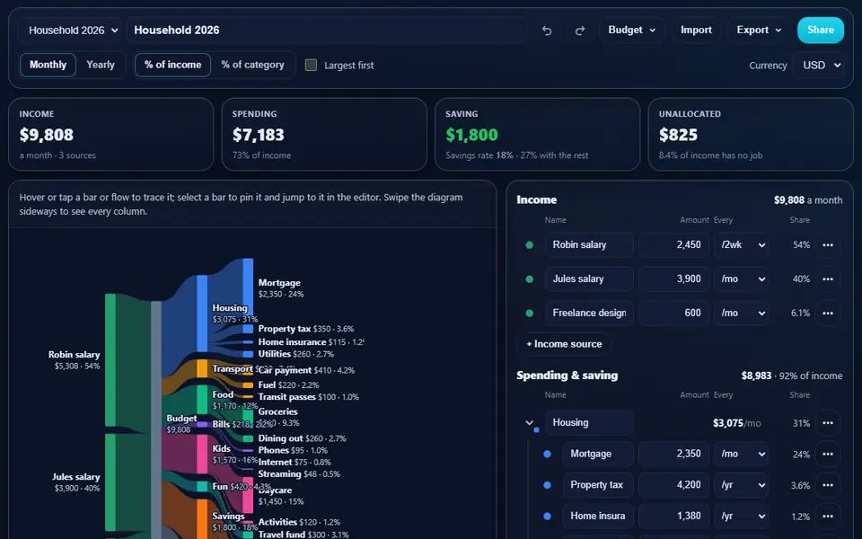Enable the Largest first checkbox
Viewport: 862px width, 539px height.
pos(312,66)
